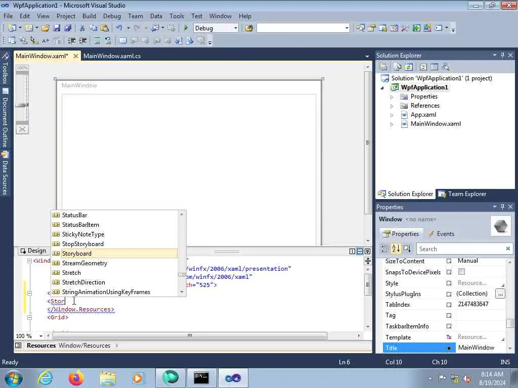
Task: Click the Cut scissors icon
Action: click(82, 28)
